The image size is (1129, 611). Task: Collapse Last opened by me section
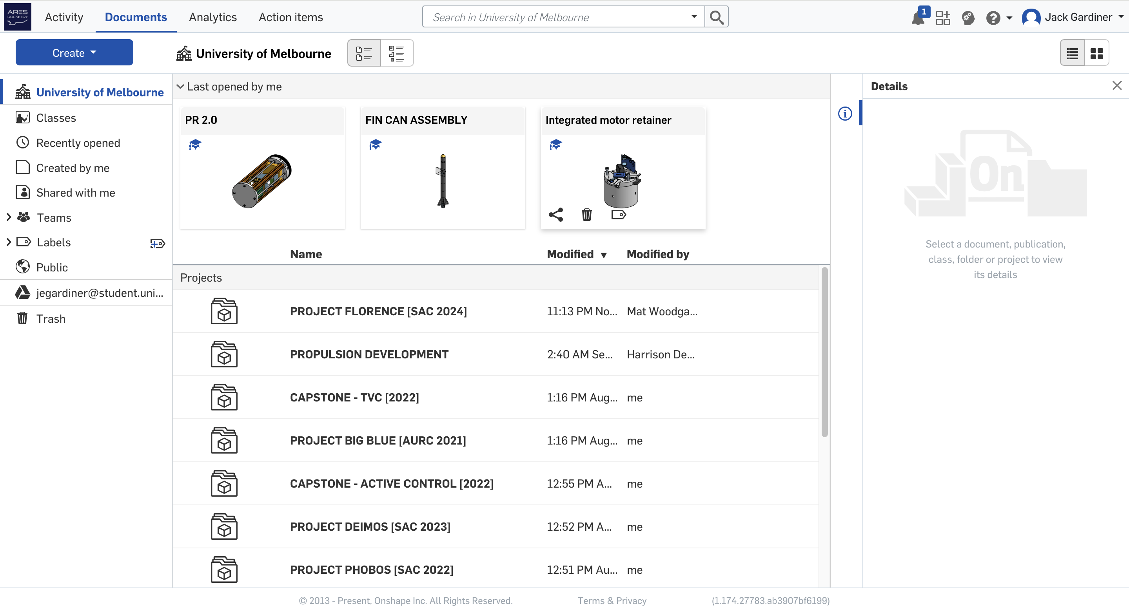180,87
